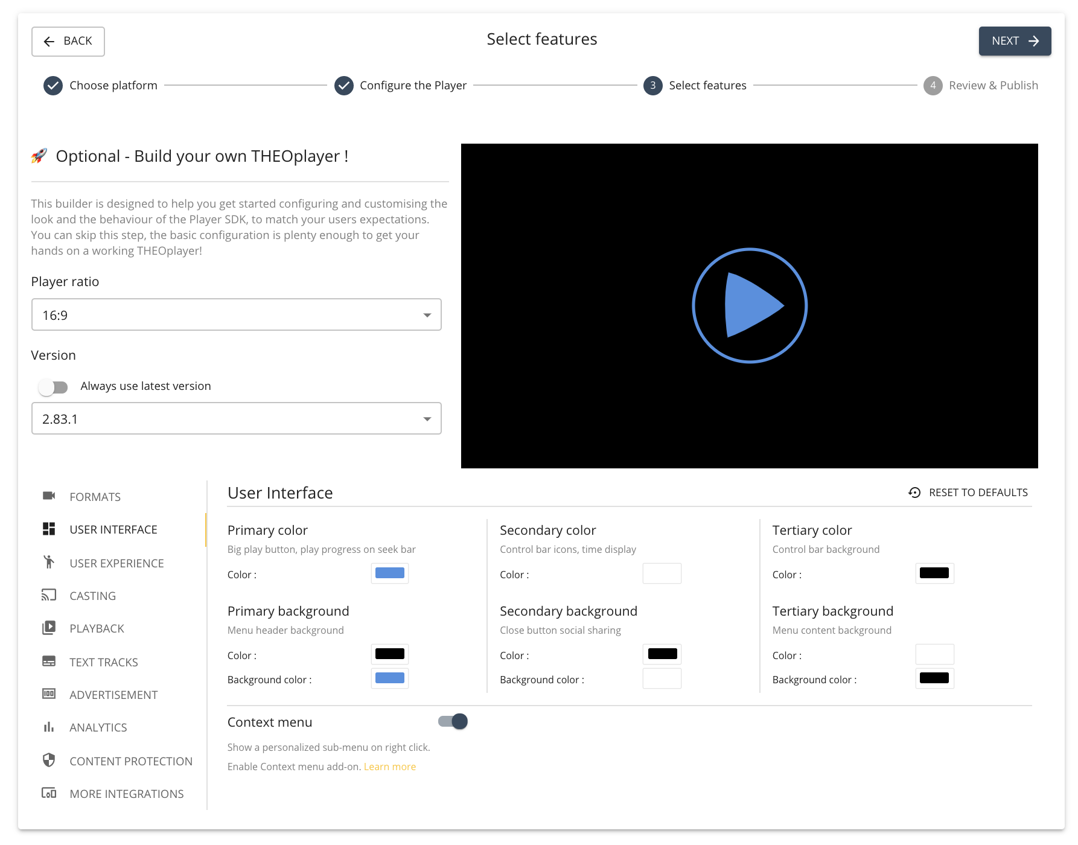Click the Playback icon in sidebar
This screenshot has height=845, width=1078.
pyautogui.click(x=49, y=628)
